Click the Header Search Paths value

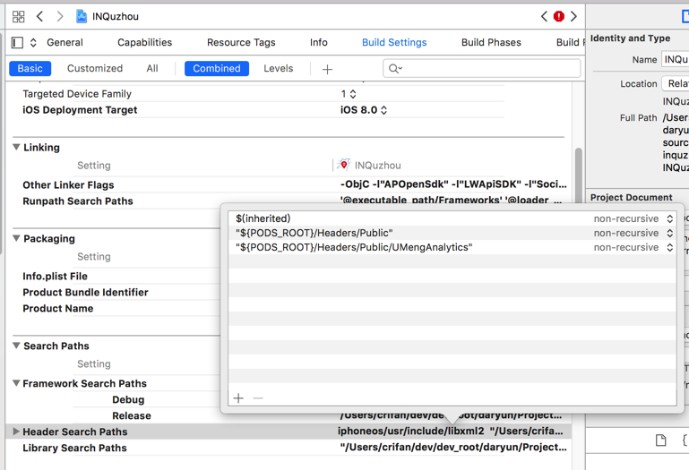[x=451, y=432]
